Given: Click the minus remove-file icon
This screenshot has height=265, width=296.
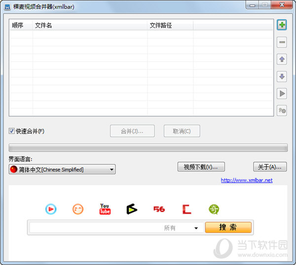Looking at the screenshot, I should pyautogui.click(x=282, y=42).
